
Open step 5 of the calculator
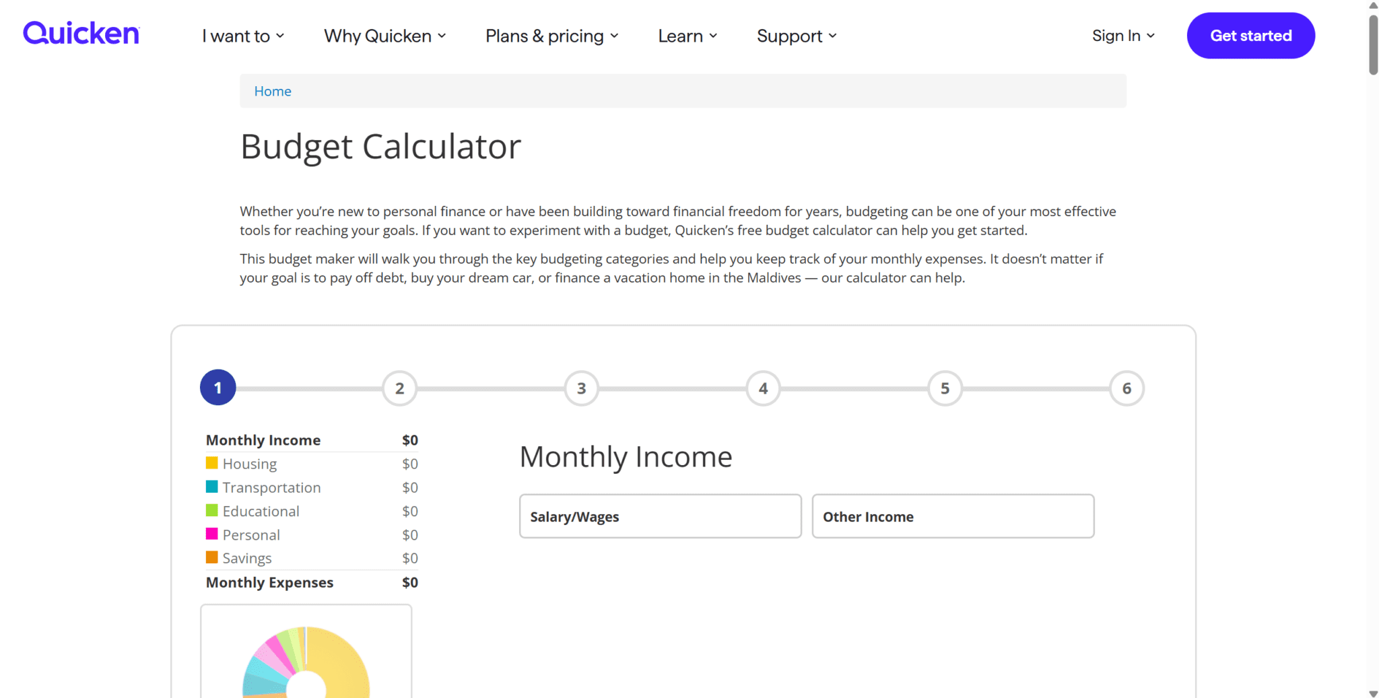(x=945, y=388)
